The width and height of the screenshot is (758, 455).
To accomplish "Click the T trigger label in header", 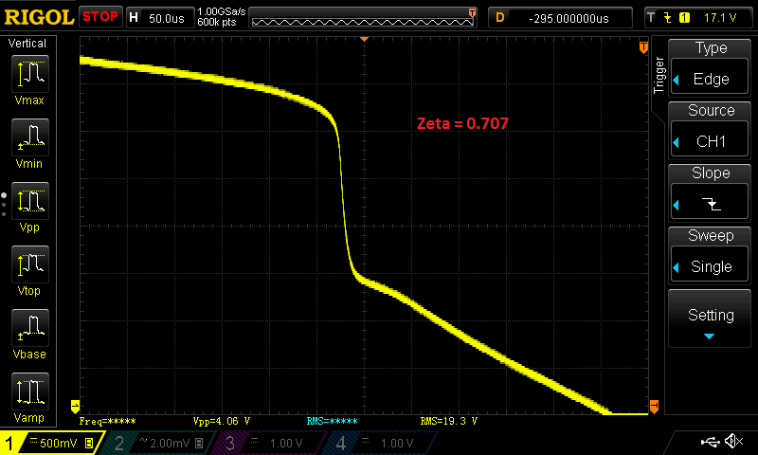I will tap(651, 18).
